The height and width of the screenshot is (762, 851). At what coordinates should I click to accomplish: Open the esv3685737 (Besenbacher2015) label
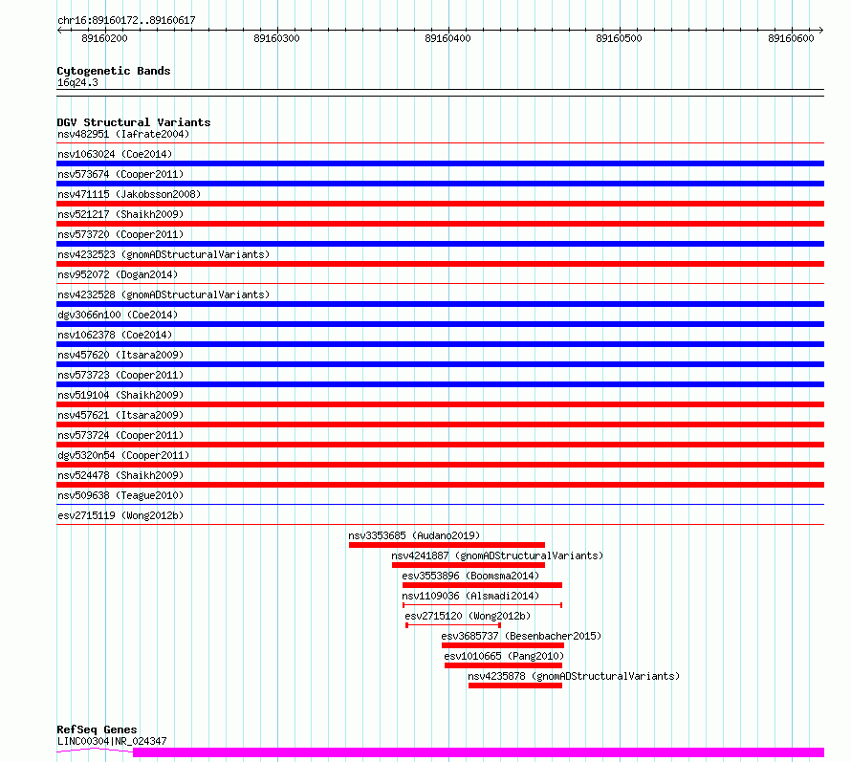click(521, 636)
